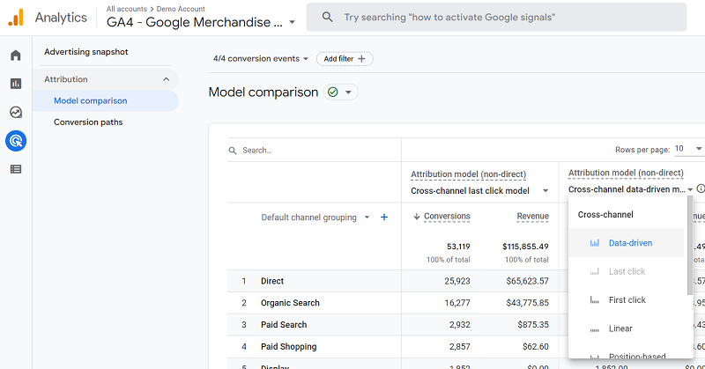The image size is (705, 369).
Task: Click the down arrow sort icon on Conversions
Action: [416, 217]
